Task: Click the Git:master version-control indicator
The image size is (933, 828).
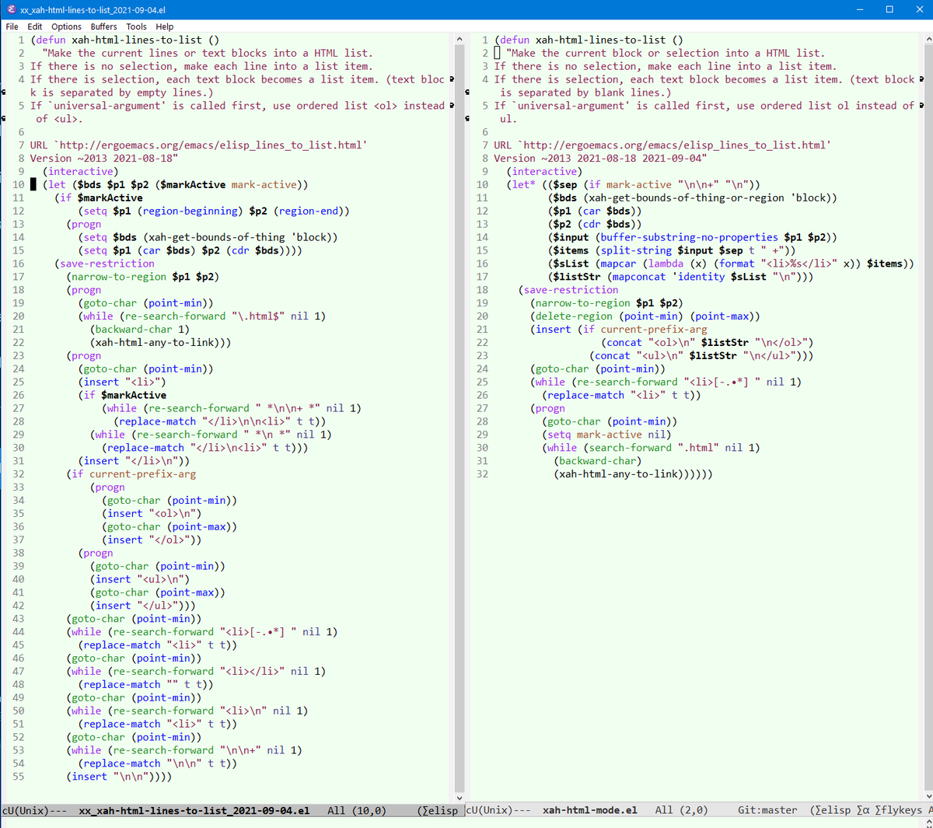Action: [x=767, y=810]
